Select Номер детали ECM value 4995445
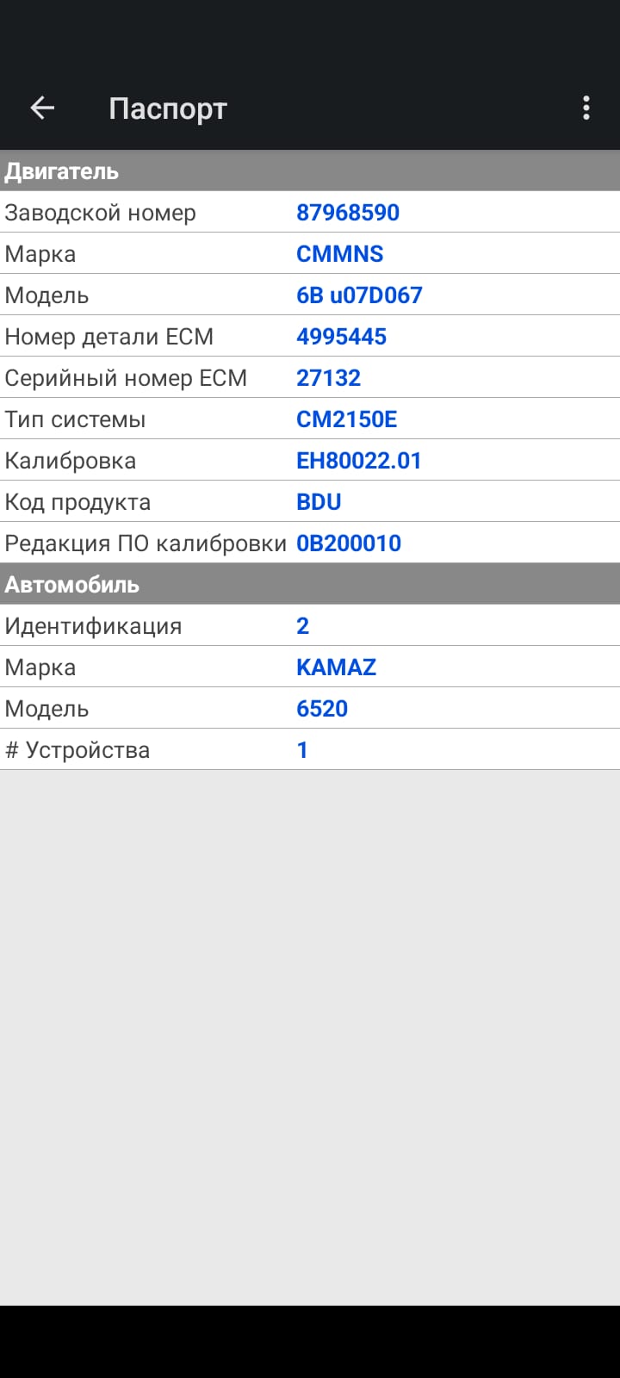The image size is (620, 1378). [342, 337]
